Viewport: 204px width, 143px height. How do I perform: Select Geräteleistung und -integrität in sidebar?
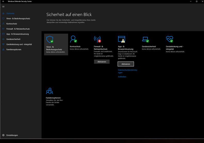pyautogui.click(x=19, y=44)
